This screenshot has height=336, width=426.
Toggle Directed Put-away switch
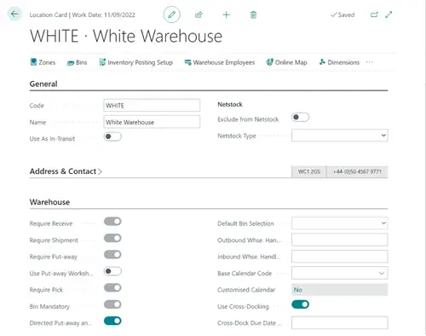112,321
